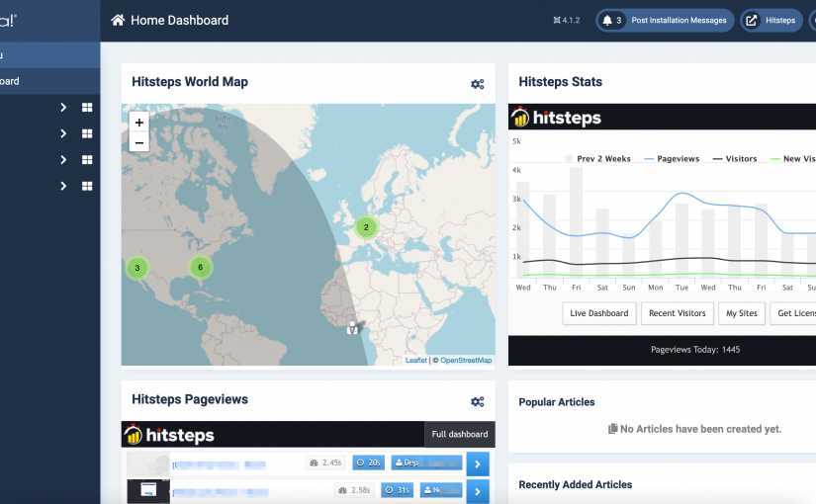Open details arrow for 2.45s pageview row
The image size is (816, 504).
coord(478,463)
